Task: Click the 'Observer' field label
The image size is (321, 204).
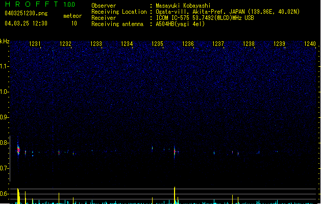Action: click(x=104, y=6)
